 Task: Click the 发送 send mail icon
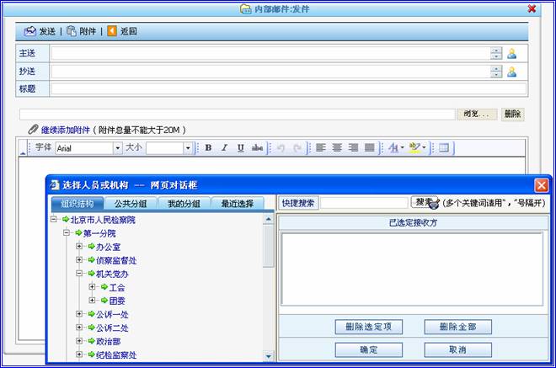[30, 31]
